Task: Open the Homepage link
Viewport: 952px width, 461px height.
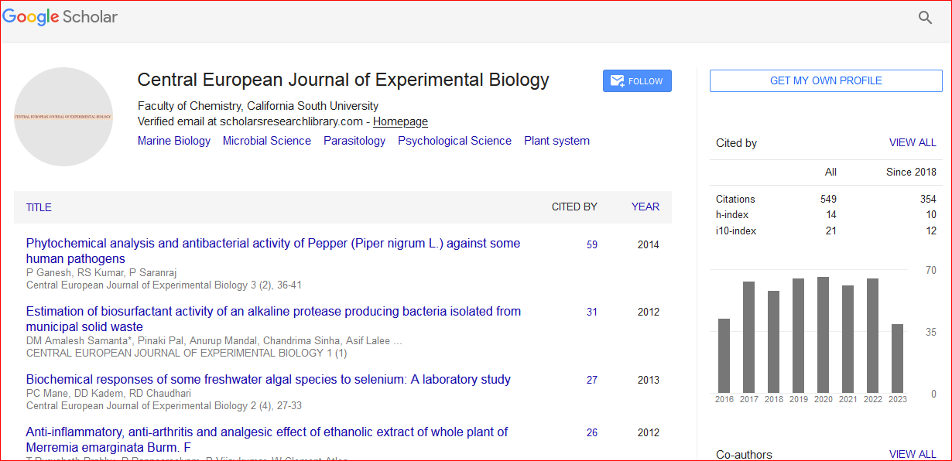Action: [x=400, y=121]
